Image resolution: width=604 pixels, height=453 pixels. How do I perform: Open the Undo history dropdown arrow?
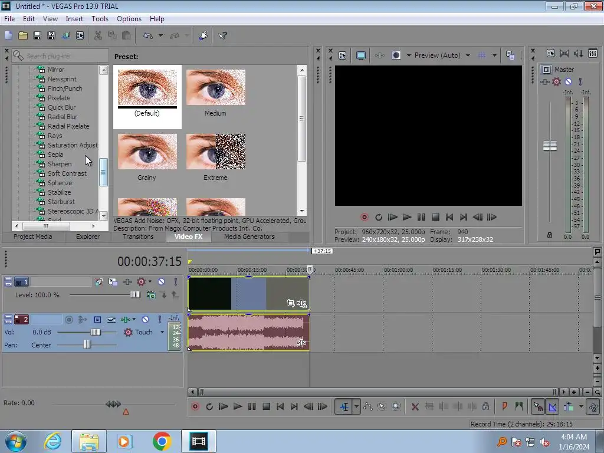point(160,35)
